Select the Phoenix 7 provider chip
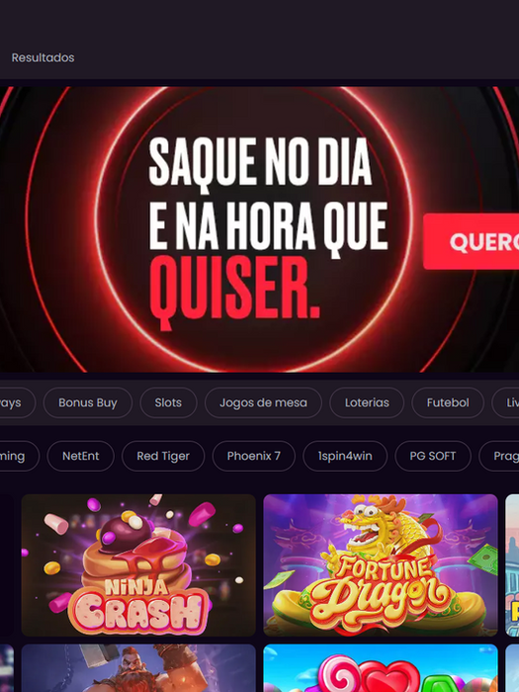The height and width of the screenshot is (692, 519). pos(254,456)
